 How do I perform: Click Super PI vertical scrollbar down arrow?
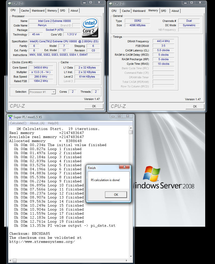pyautogui.click(x=131, y=256)
